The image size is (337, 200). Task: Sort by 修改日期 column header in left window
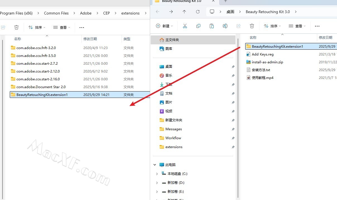point(90,39)
